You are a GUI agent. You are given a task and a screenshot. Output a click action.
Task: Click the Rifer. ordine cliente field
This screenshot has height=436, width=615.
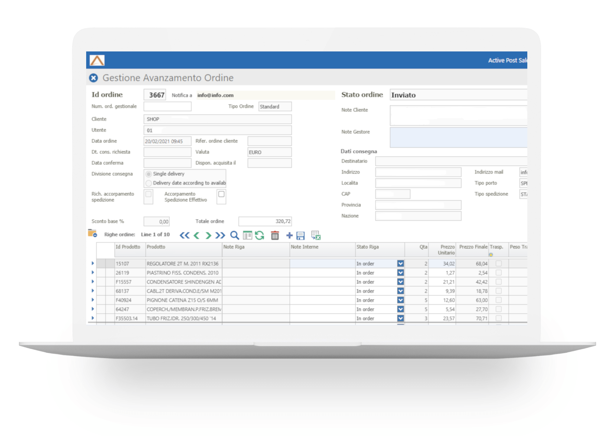270,141
